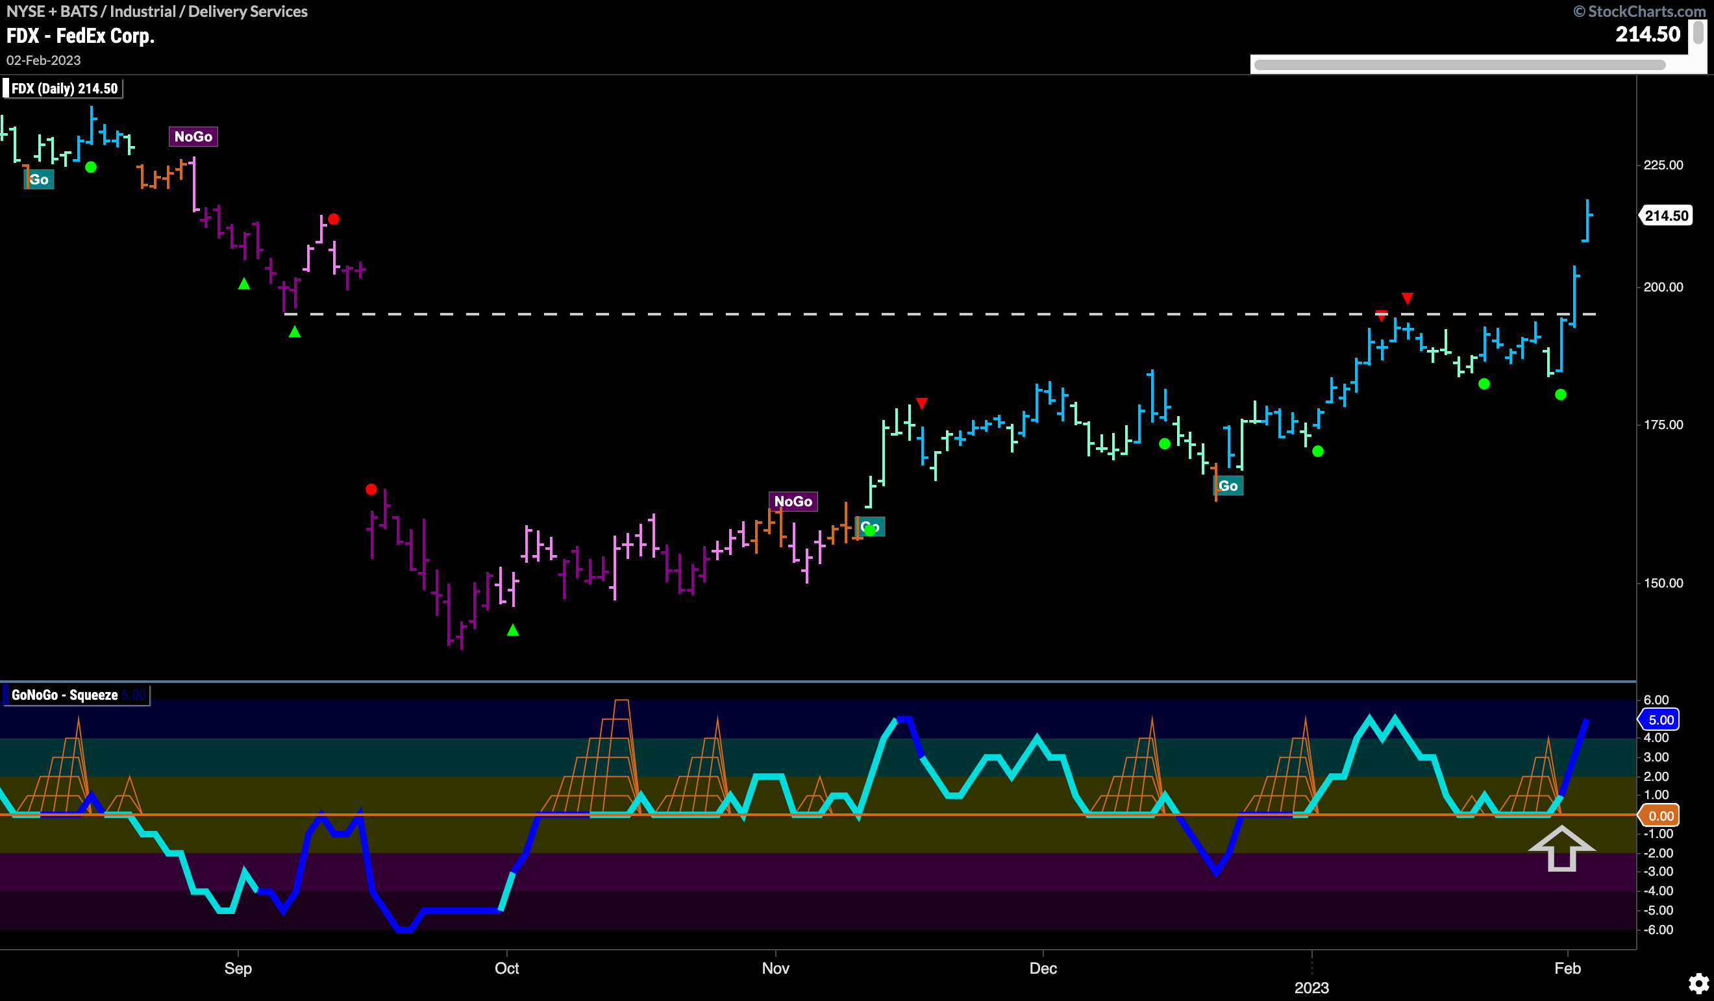Click the latest price bar near 214.50
The height and width of the screenshot is (1001, 1714).
tap(1587, 220)
